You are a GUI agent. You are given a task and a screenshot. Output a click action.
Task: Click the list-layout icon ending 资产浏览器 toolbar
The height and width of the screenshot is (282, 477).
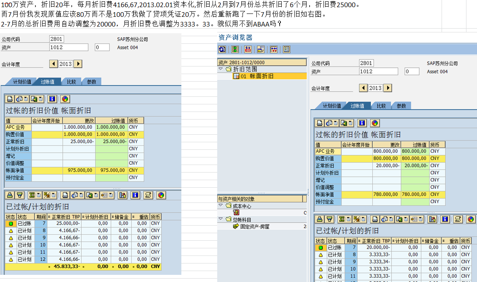[x=286, y=50]
